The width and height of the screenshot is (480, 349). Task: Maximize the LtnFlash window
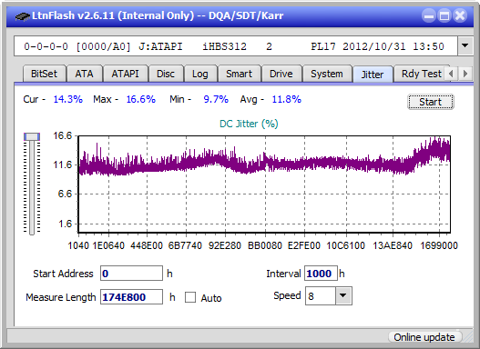(x=444, y=15)
